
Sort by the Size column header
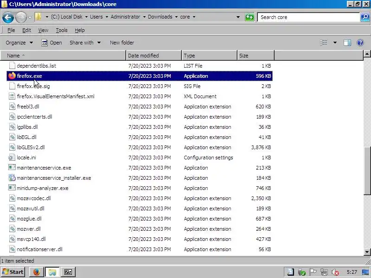(x=256, y=56)
